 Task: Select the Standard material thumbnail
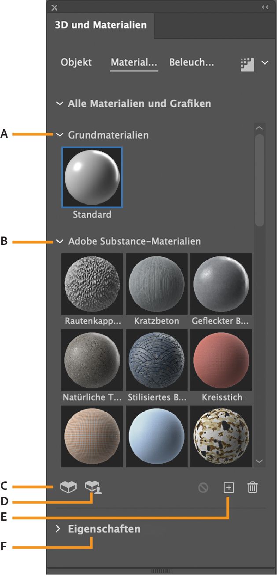coord(92,177)
